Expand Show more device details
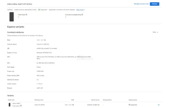The height and width of the screenshot is (108, 174). (x=81, y=10)
